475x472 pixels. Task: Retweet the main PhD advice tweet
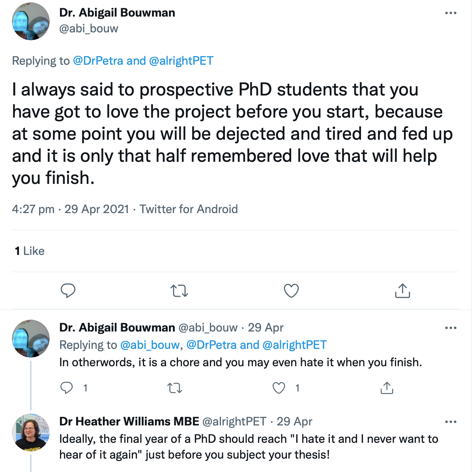[x=179, y=291]
